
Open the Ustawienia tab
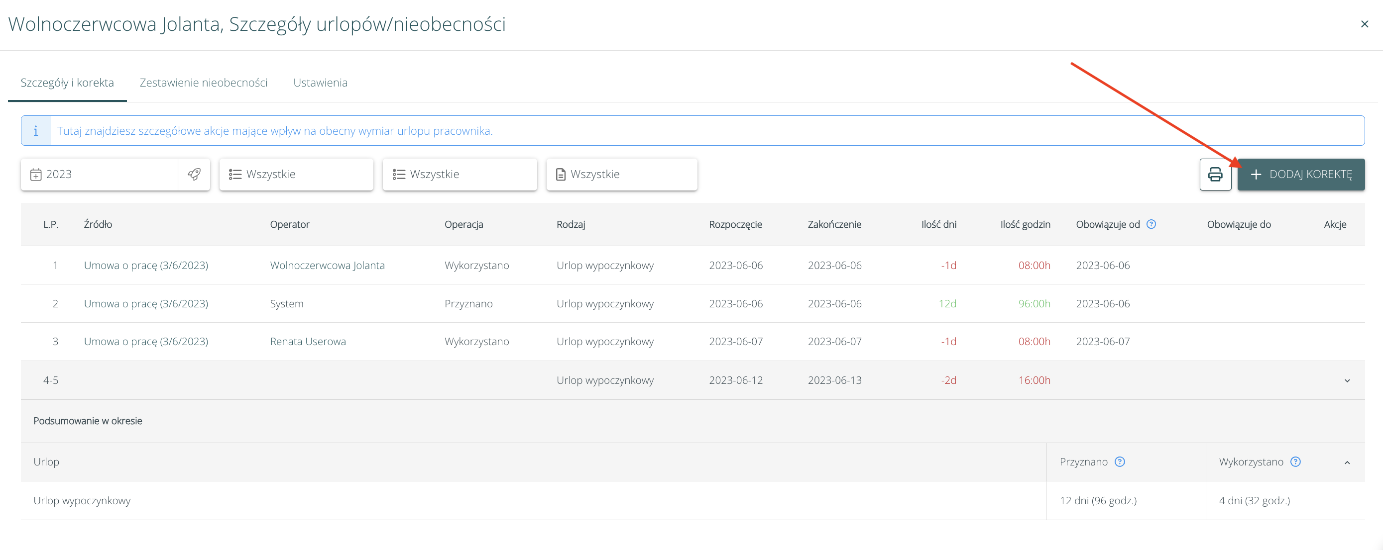coord(320,83)
